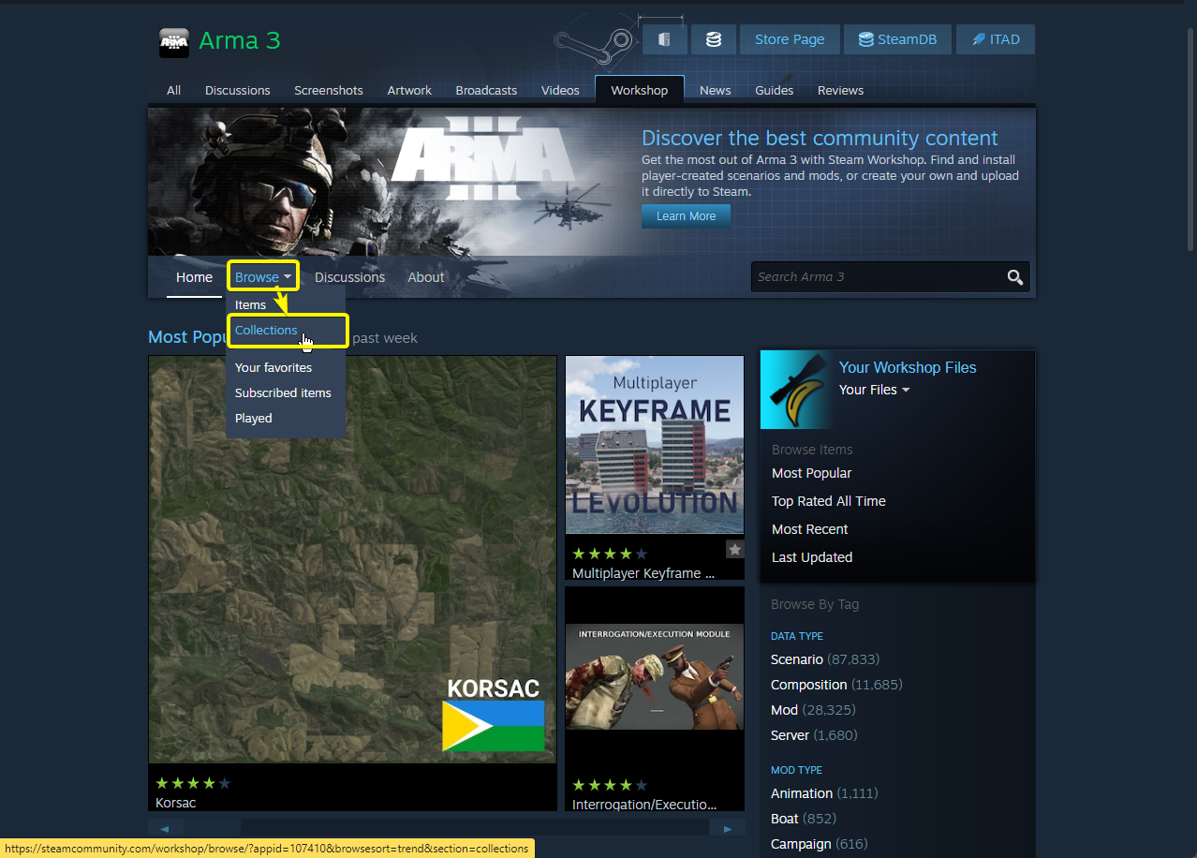Click the left arrow of the carousel scrollbar

click(x=165, y=828)
